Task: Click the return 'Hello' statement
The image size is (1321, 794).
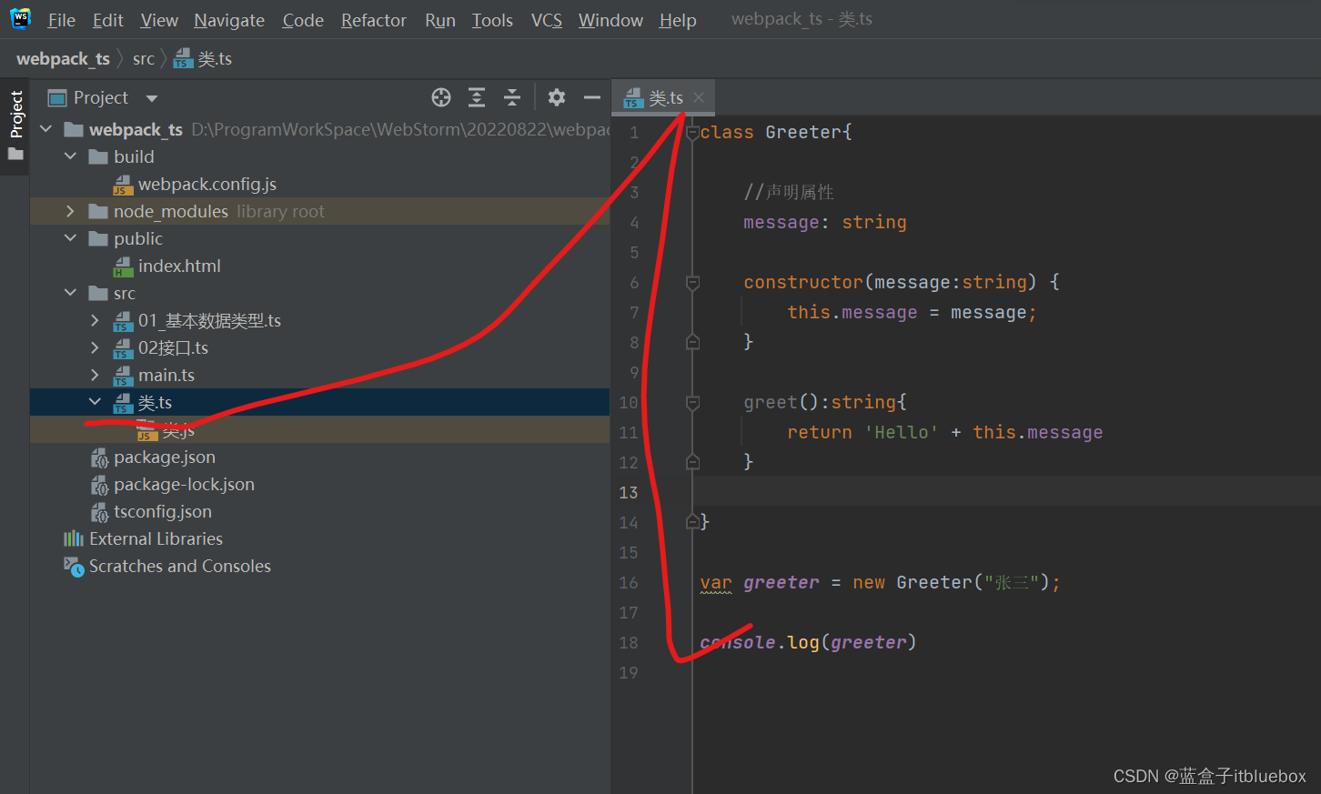Action: click(944, 432)
